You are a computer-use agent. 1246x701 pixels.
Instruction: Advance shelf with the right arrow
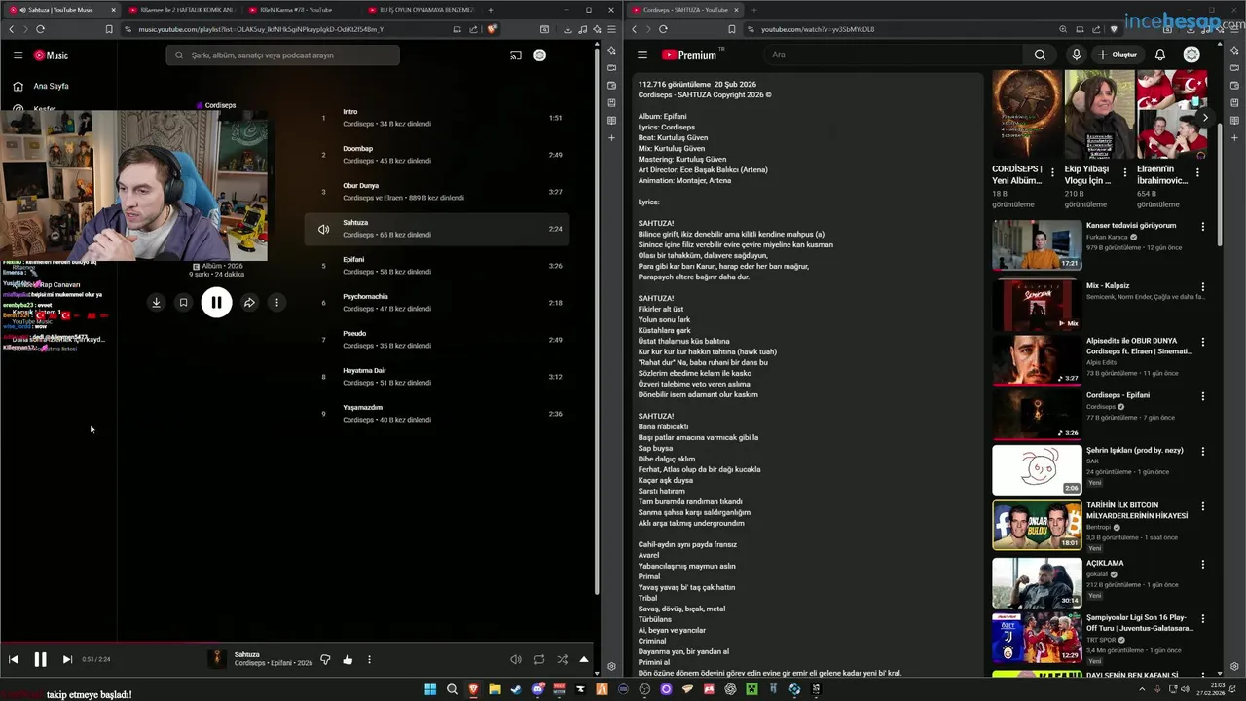(1205, 117)
